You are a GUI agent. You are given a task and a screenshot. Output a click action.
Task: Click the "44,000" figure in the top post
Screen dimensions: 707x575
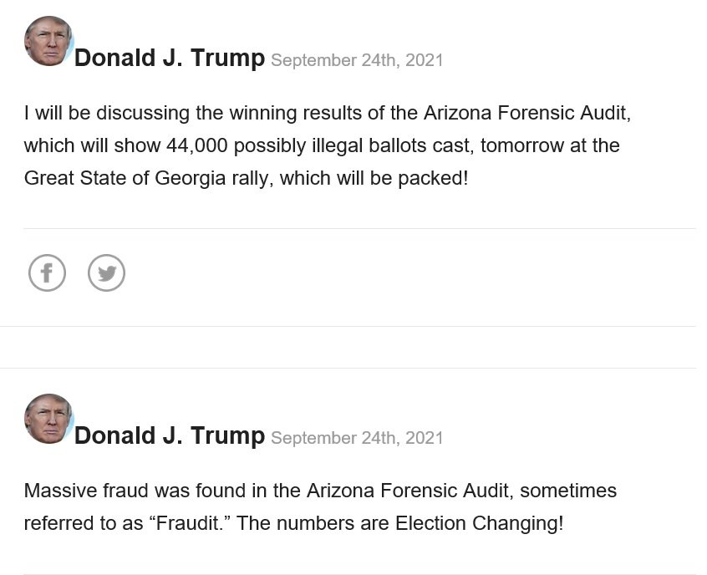pos(197,145)
